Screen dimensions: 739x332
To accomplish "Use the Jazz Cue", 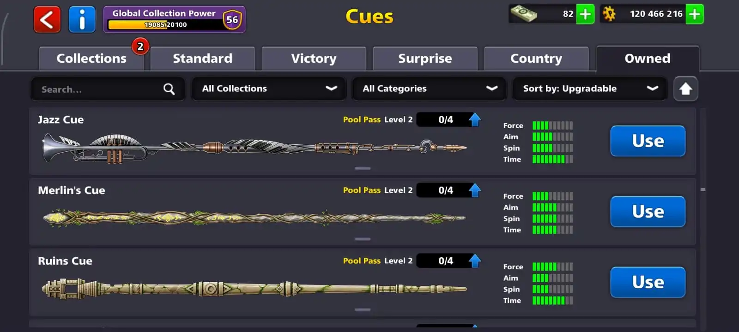I will point(648,141).
